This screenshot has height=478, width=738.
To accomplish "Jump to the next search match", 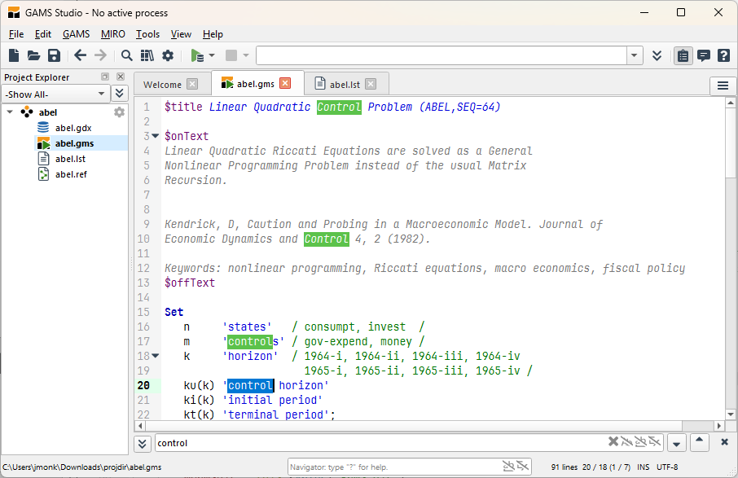I will tap(675, 443).
